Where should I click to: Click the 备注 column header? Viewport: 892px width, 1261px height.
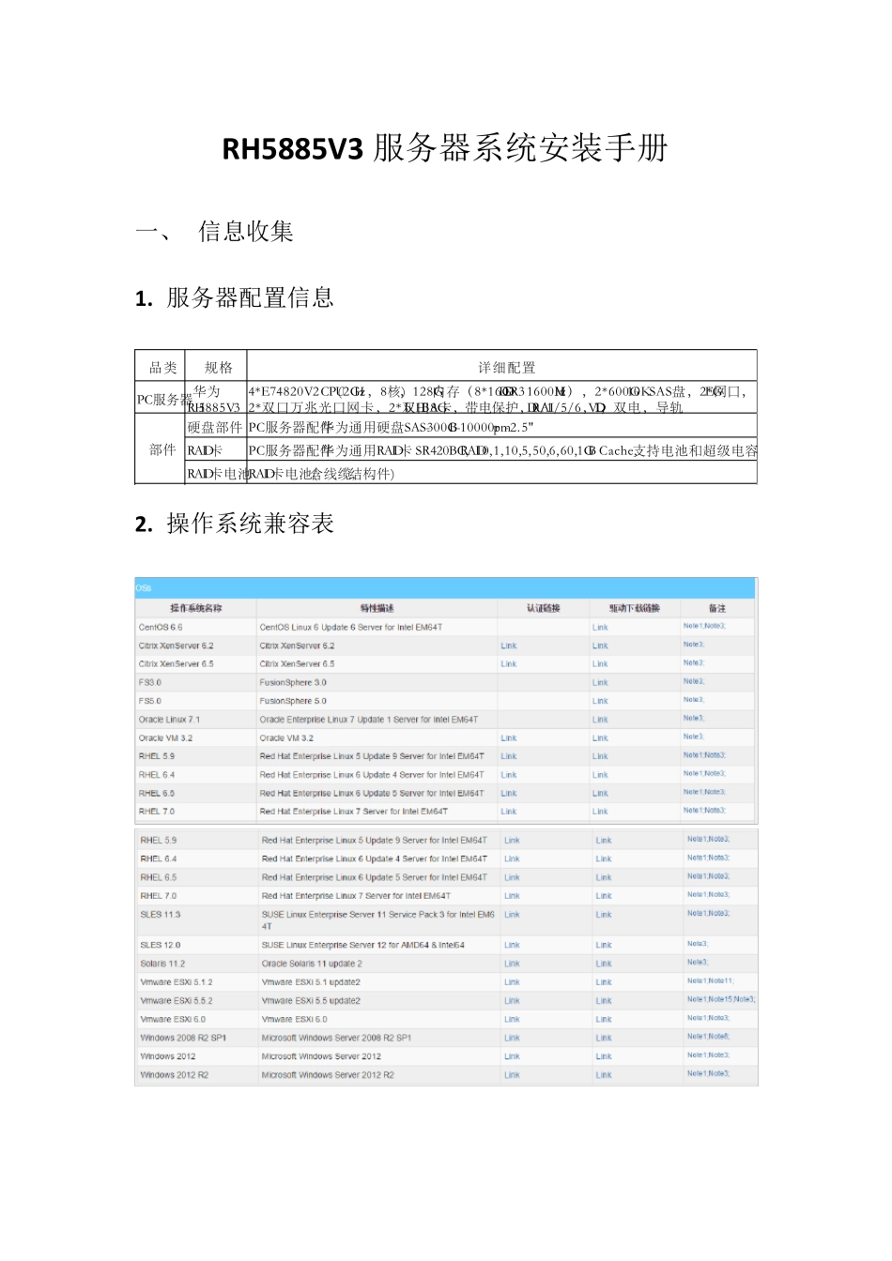pyautogui.click(x=717, y=608)
